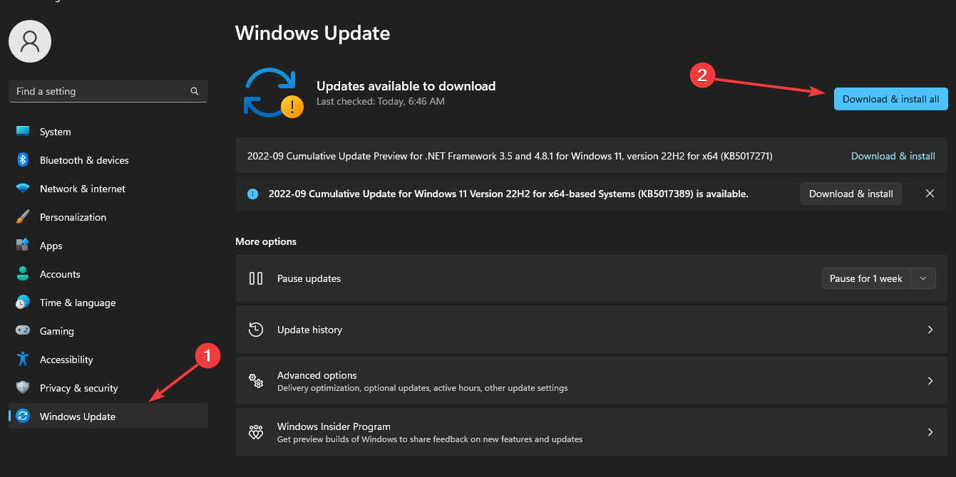Expand Advanced options chevron
Viewport: 956px width, 477px height.
click(930, 381)
